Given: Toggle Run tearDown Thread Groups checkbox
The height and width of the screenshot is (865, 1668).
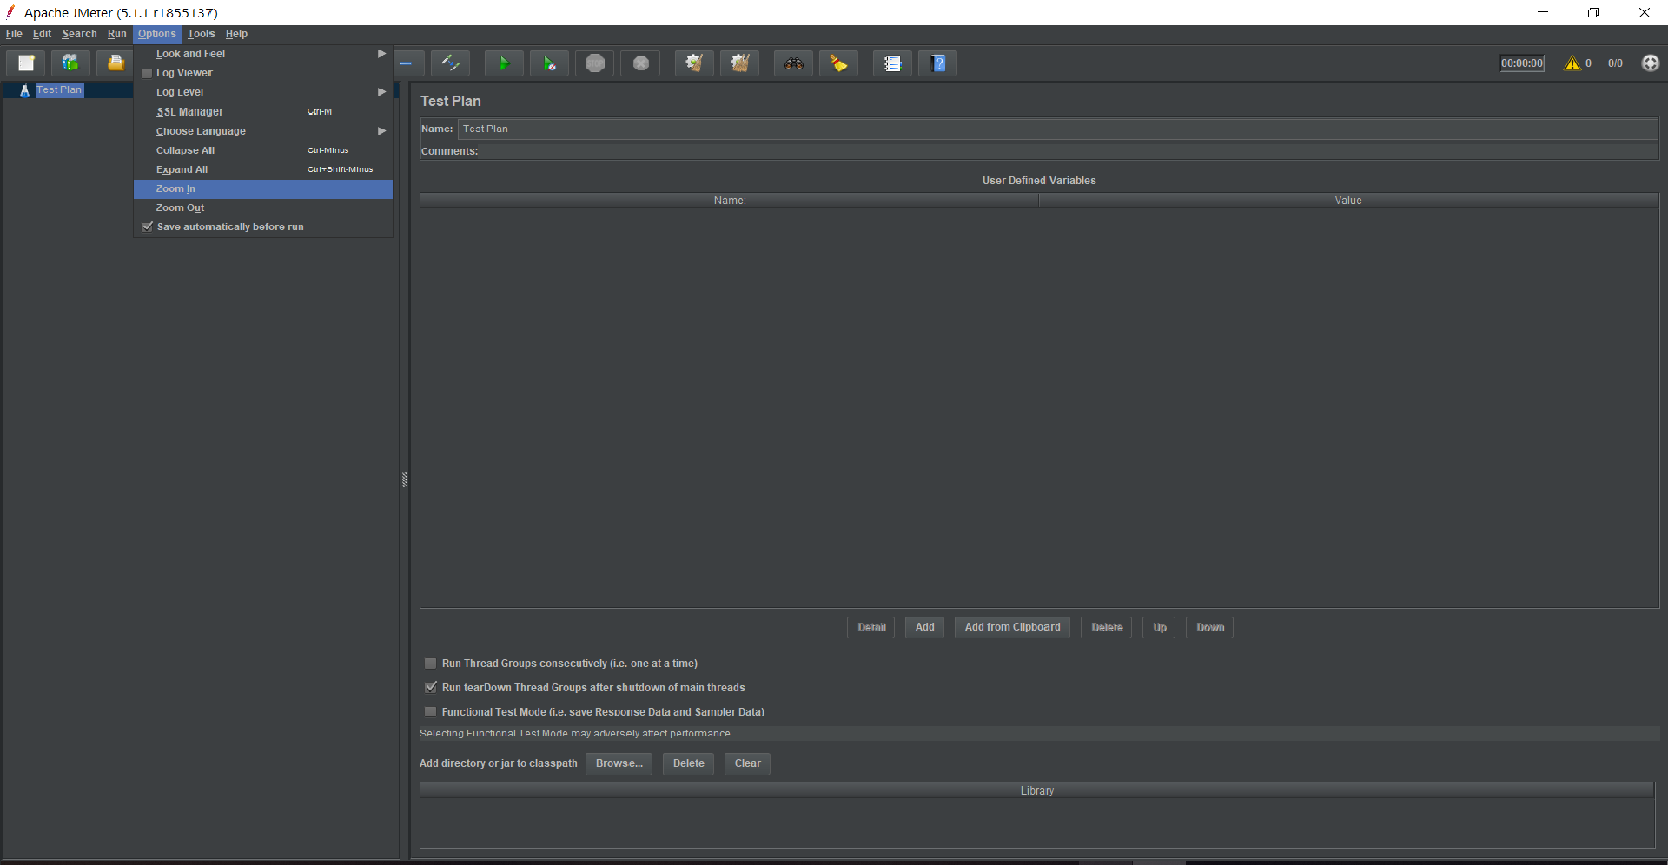Looking at the screenshot, I should [x=431, y=688].
